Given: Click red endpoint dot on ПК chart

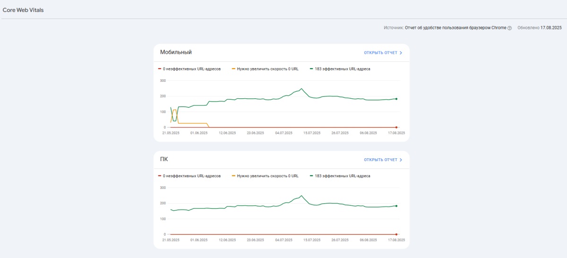Looking at the screenshot, I should (x=396, y=234).
